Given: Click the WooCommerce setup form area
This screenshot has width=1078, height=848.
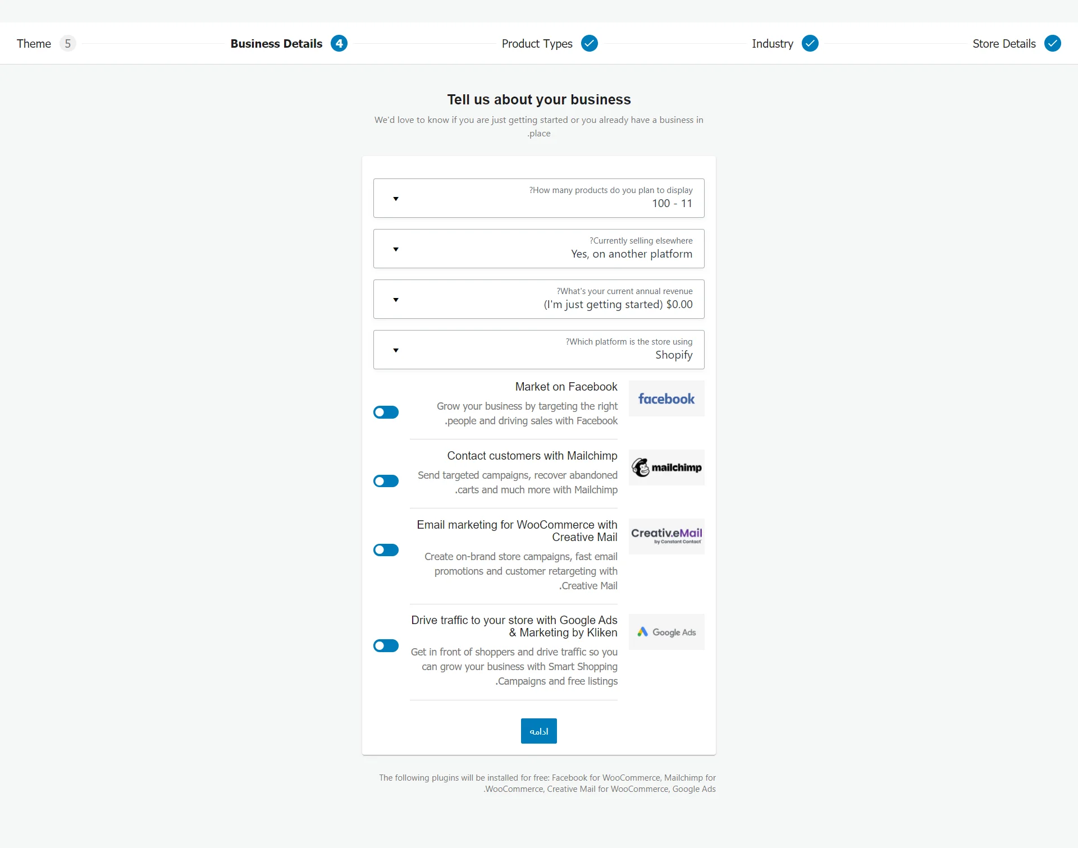Looking at the screenshot, I should coord(539,455).
